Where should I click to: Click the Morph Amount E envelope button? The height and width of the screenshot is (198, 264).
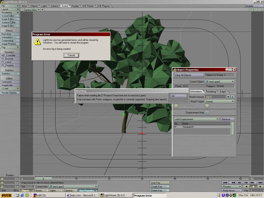pyautogui.click(x=233, y=97)
